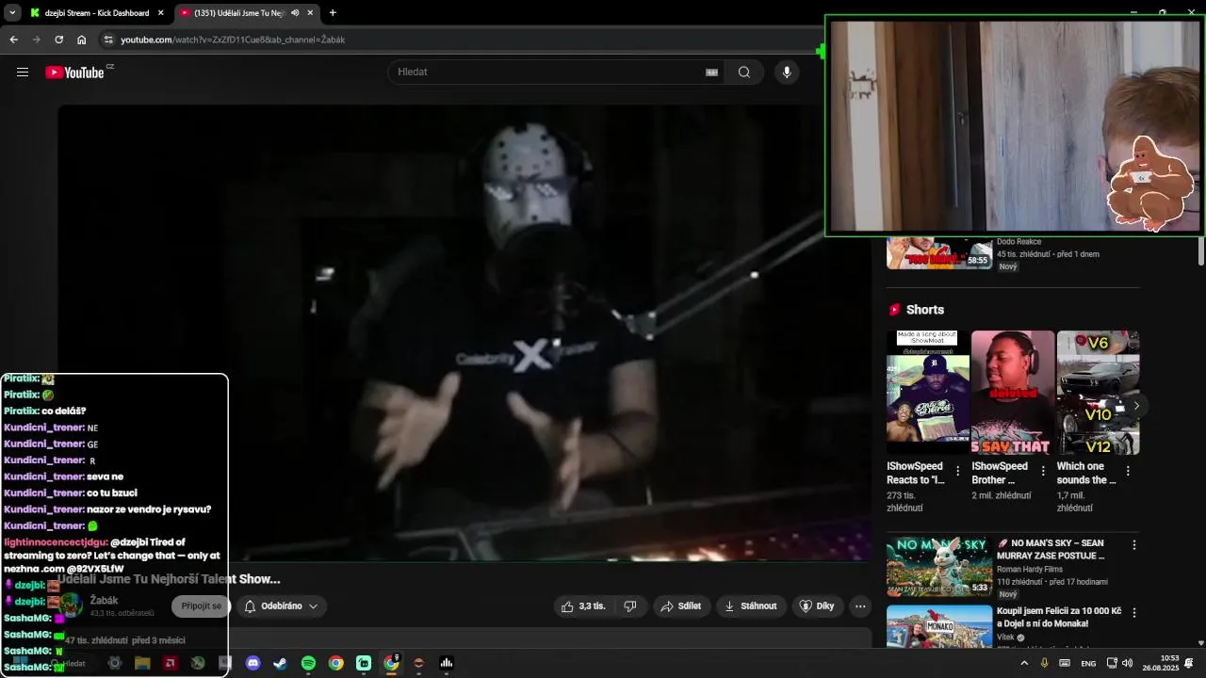
Task: Mute the YouTube tab via its speaker icon
Action: click(x=295, y=13)
